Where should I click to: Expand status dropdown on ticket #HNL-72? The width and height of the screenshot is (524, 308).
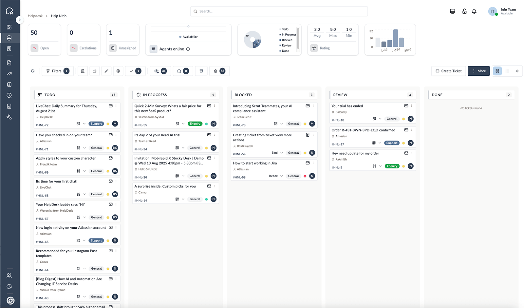tap(84, 124)
